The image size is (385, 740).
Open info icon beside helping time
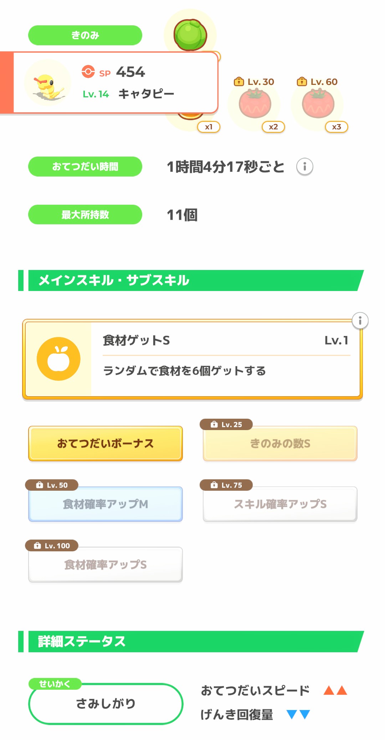304,167
